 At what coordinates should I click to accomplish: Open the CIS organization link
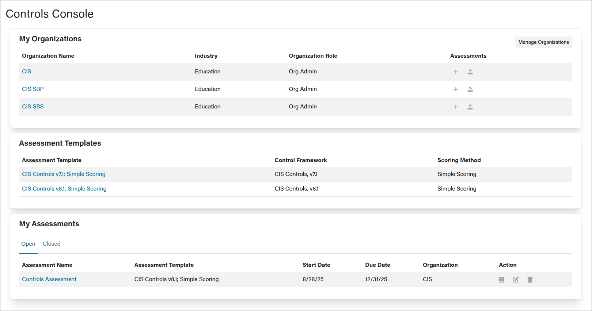[27, 72]
